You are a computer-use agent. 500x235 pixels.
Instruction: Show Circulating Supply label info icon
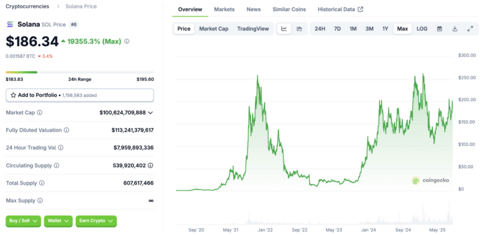click(x=56, y=166)
